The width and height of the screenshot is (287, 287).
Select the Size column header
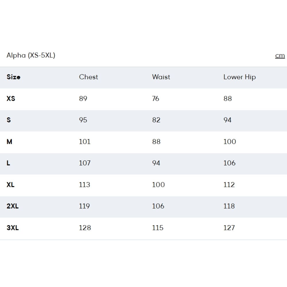[13, 77]
